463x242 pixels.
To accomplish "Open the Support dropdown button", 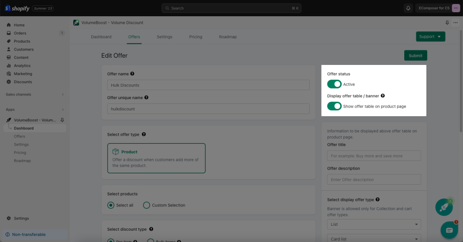I will 430,37.
